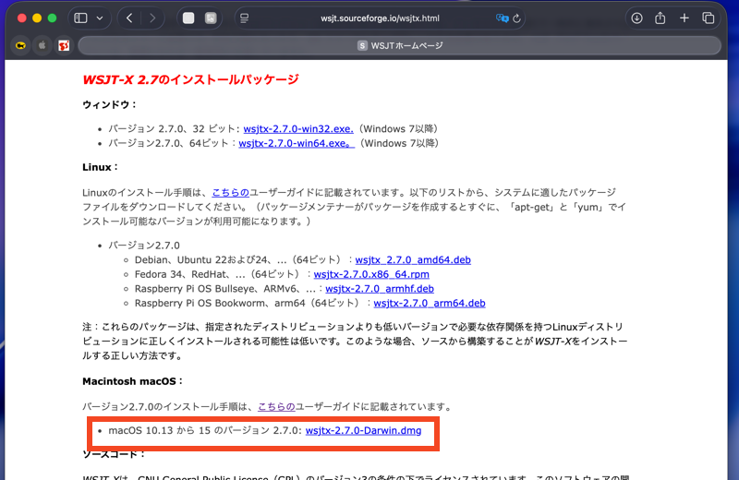Open the Share menu
Image resolution: width=739 pixels, height=480 pixels.
(660, 18)
